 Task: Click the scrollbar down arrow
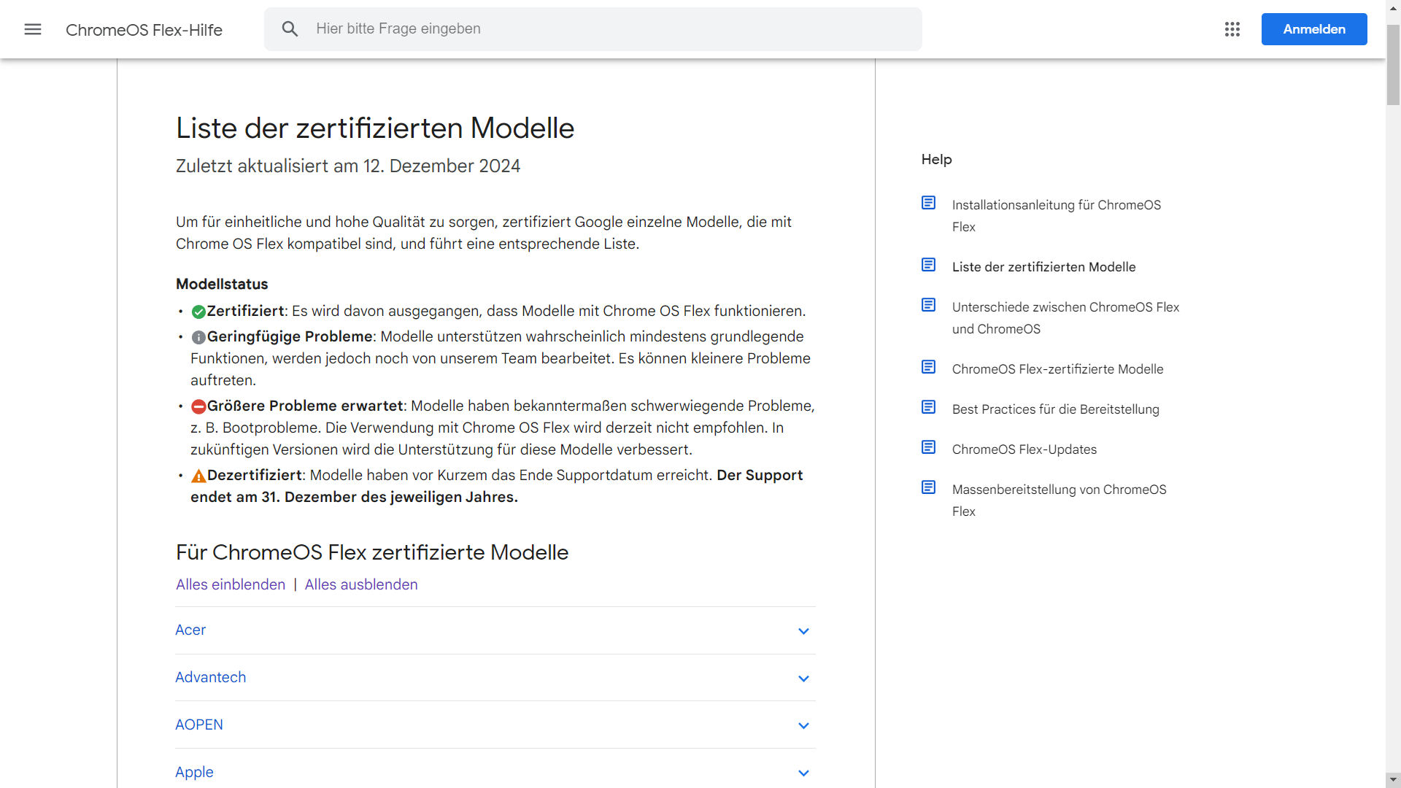click(x=1393, y=779)
